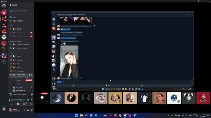Open Grand Theft Auto V activity panel
Screen dimensions: 211x118
(20, 95)
